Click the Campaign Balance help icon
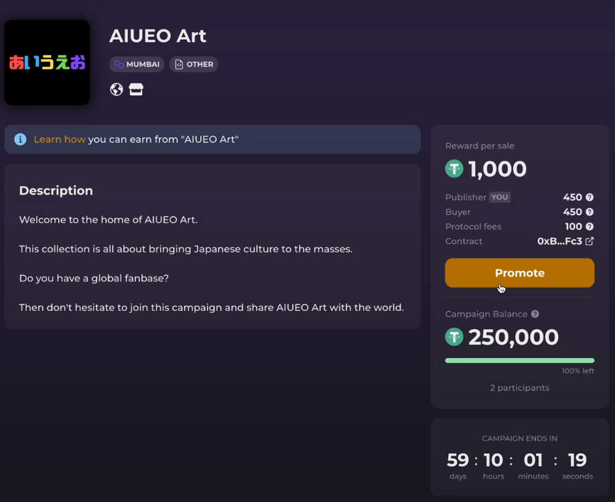 pyautogui.click(x=535, y=314)
